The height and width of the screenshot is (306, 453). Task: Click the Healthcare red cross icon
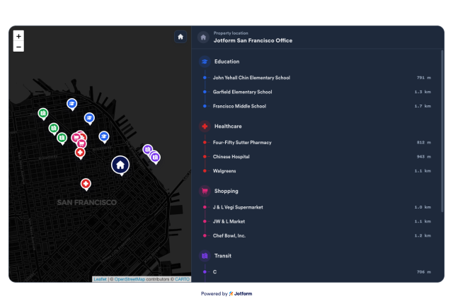(205, 126)
